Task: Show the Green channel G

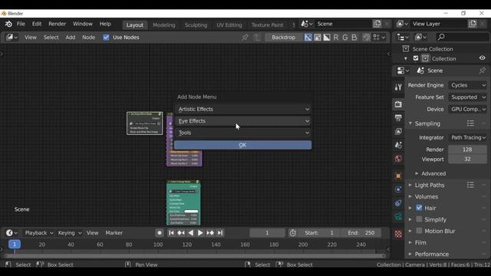Action: click(x=345, y=38)
